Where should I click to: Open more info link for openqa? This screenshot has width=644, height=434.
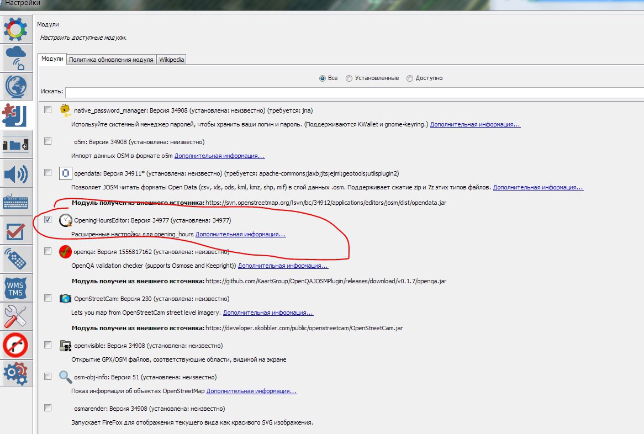tap(283, 266)
